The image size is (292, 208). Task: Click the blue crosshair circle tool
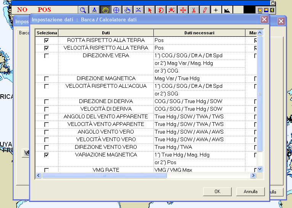116,10
